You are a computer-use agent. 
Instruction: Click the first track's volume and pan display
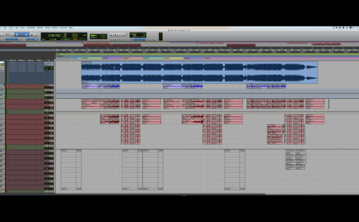pyautogui.click(x=49, y=68)
